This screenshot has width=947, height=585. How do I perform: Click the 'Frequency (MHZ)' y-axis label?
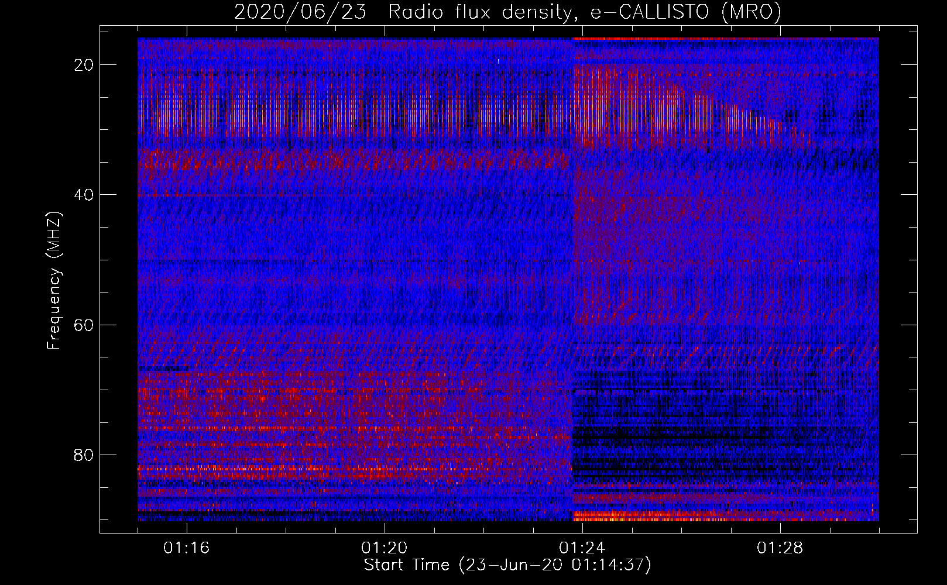pos(54,281)
